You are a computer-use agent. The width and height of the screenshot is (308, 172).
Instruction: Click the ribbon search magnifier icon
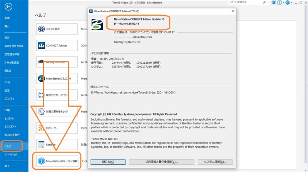(x=264, y=2)
